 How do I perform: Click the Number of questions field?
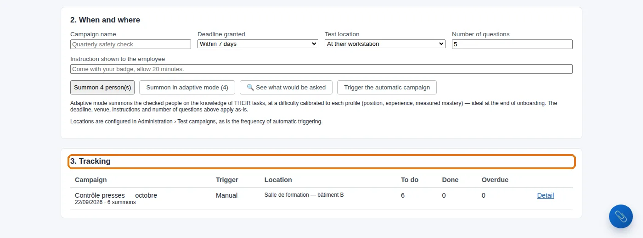512,44
